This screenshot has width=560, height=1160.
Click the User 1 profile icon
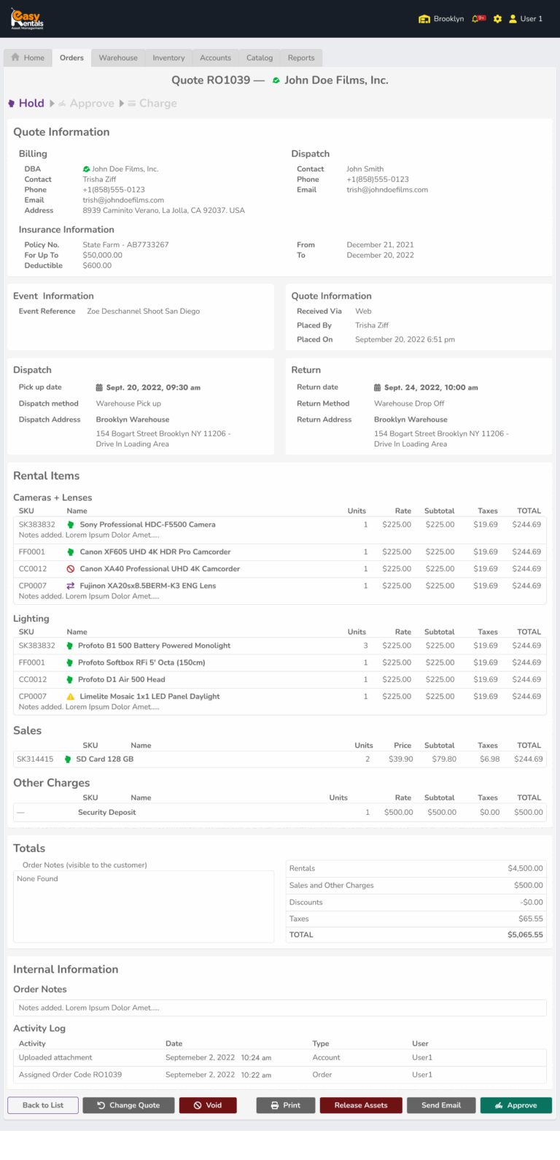513,19
